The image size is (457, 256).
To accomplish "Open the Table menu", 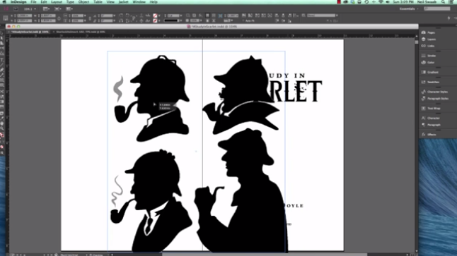I will click(x=98, y=1).
